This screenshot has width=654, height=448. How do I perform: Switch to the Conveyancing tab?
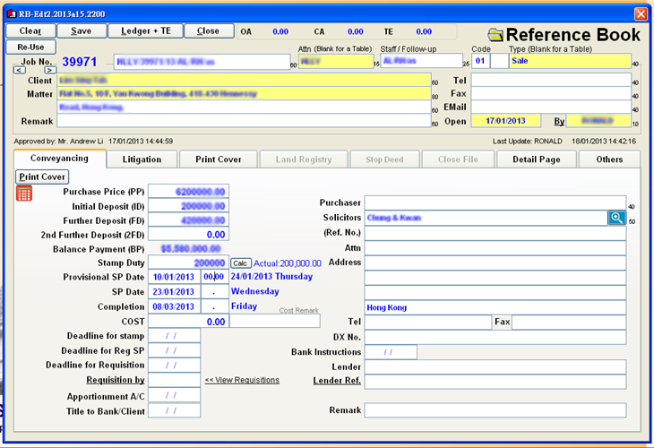pyautogui.click(x=59, y=159)
